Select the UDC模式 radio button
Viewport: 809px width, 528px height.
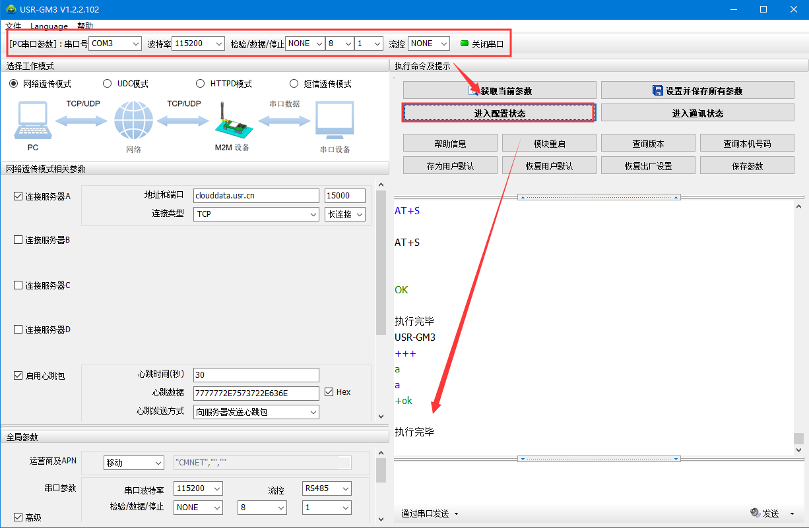108,84
